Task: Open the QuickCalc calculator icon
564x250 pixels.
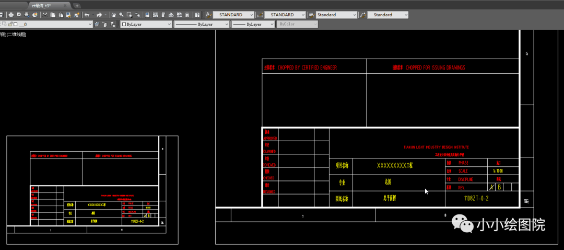Action: coord(187,15)
